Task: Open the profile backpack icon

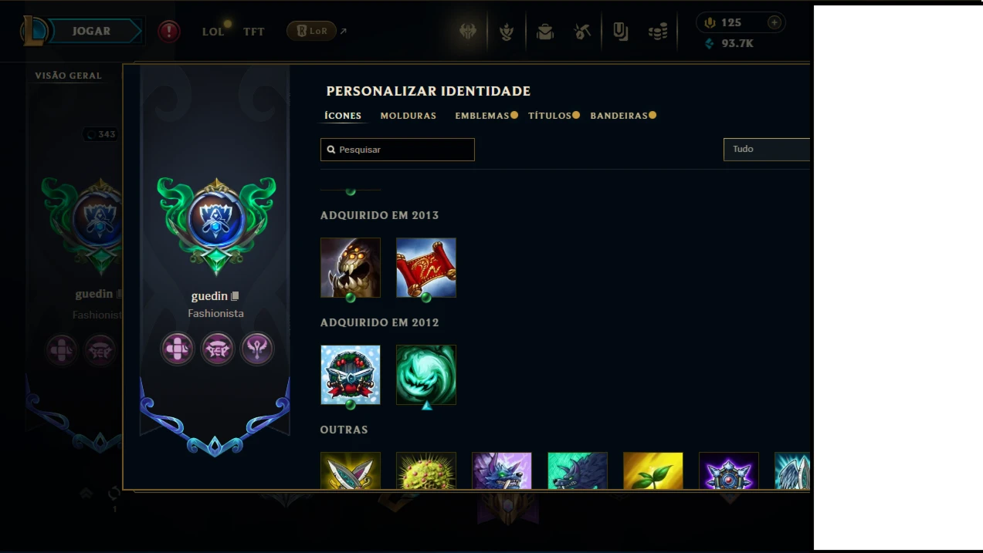Action: point(545,32)
